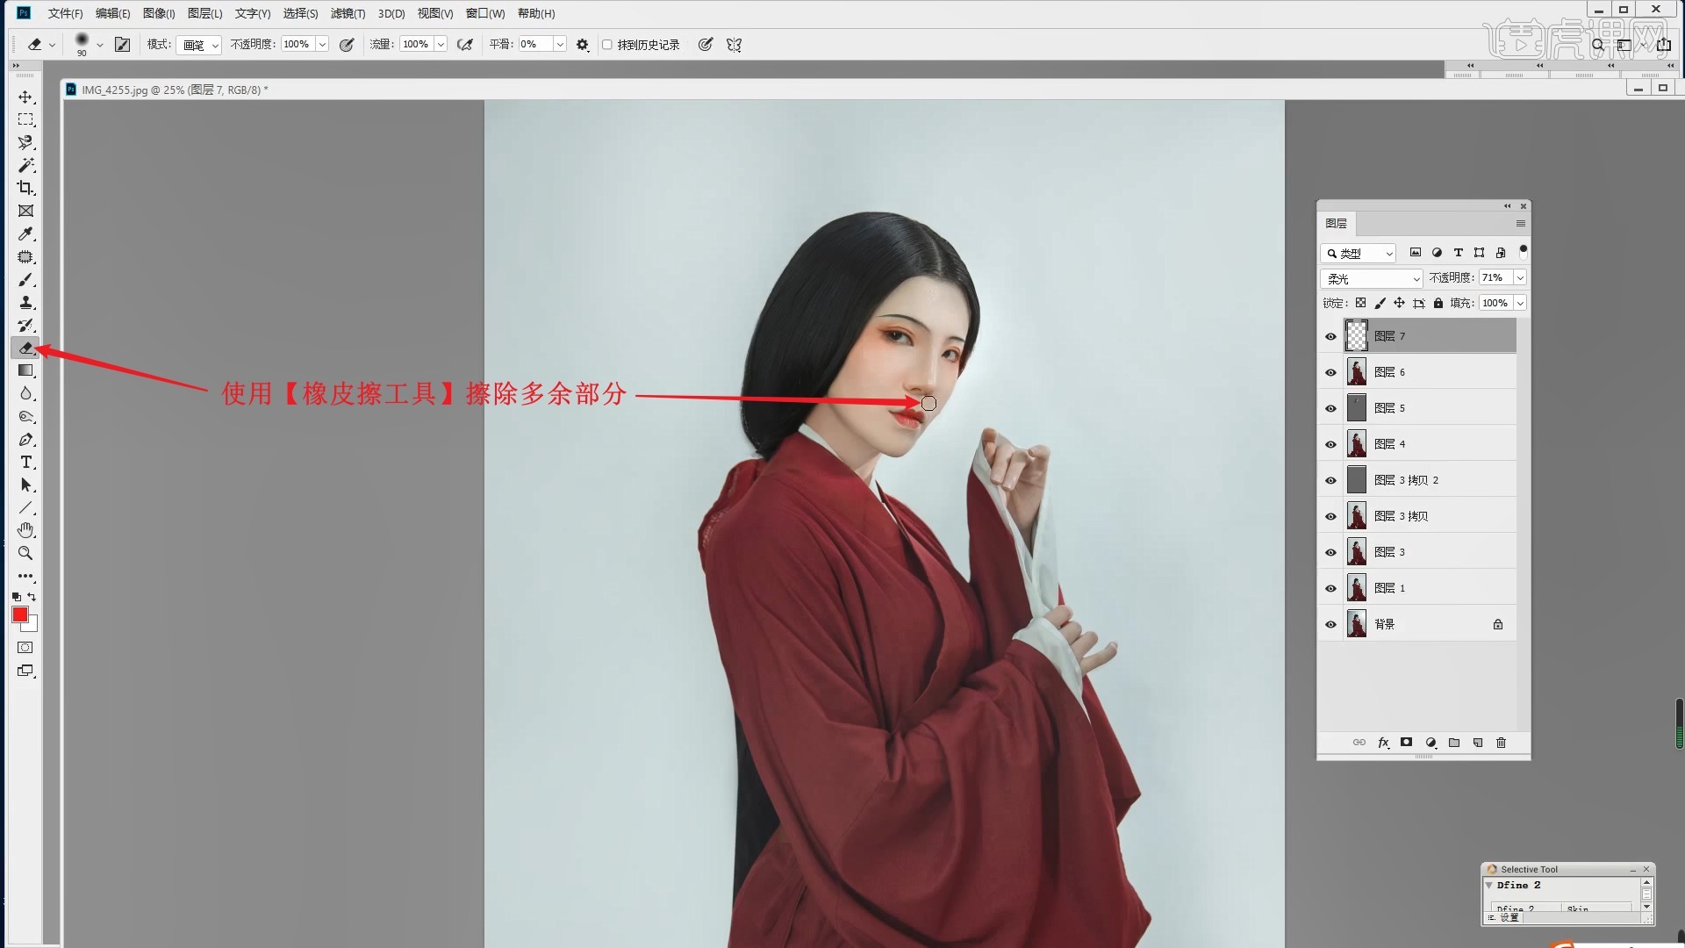Screen dimensions: 1685x948
Task: Select the Zoom tool in toolbar
Action: tap(25, 554)
